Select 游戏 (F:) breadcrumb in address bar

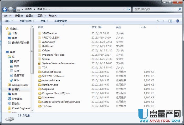42,9
